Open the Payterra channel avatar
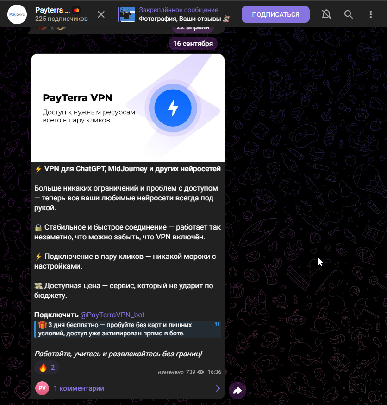Image resolution: width=387 pixels, height=405 pixels. [x=17, y=14]
